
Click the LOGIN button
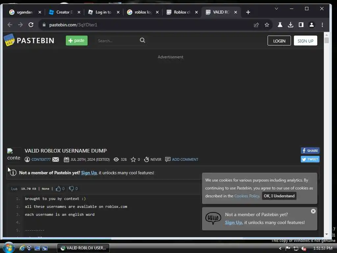279,41
